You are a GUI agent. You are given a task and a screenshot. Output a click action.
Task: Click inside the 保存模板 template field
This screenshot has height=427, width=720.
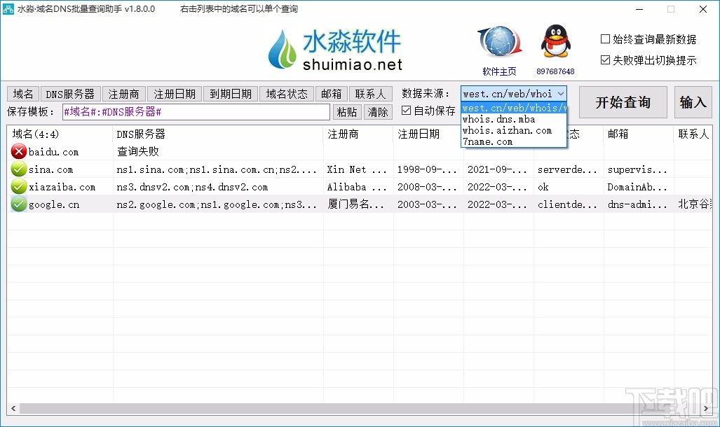[x=196, y=111]
